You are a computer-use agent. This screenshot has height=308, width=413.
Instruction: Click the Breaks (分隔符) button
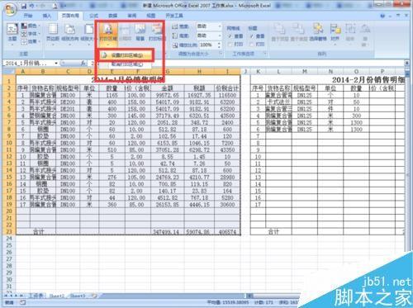click(125, 32)
